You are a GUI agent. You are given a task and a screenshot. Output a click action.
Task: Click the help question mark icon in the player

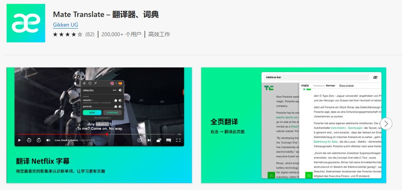click(139, 140)
